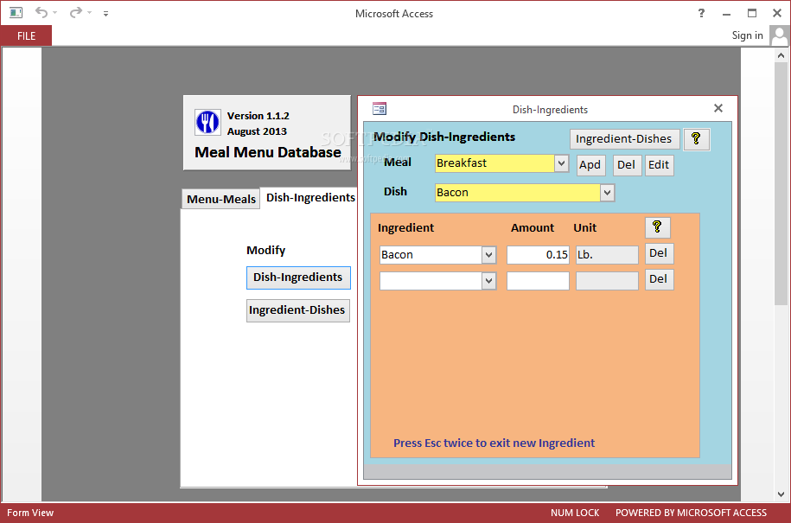The height and width of the screenshot is (523, 791).
Task: Click the Press Esc twice hint text
Action: [494, 443]
